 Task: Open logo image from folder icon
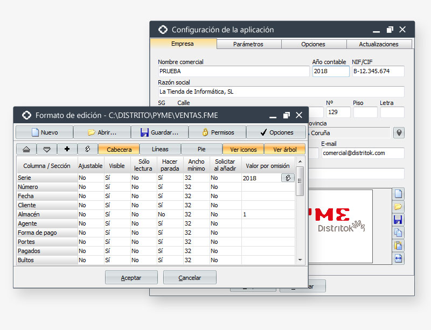tap(399, 207)
